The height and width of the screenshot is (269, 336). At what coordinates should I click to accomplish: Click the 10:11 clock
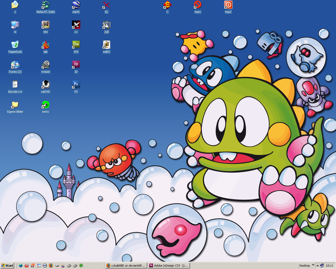[x=329, y=266]
